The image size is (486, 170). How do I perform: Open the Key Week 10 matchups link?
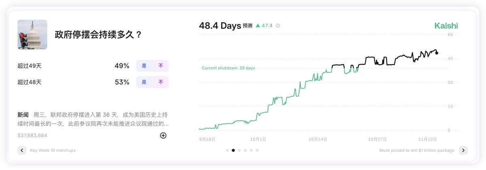pos(53,150)
